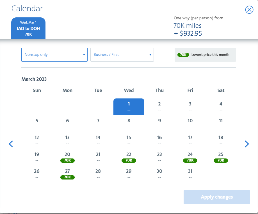Expand the Business / First cabin dropdown

(x=122, y=55)
